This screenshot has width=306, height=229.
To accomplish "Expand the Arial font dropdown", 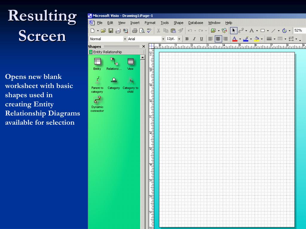I will click(x=163, y=39).
